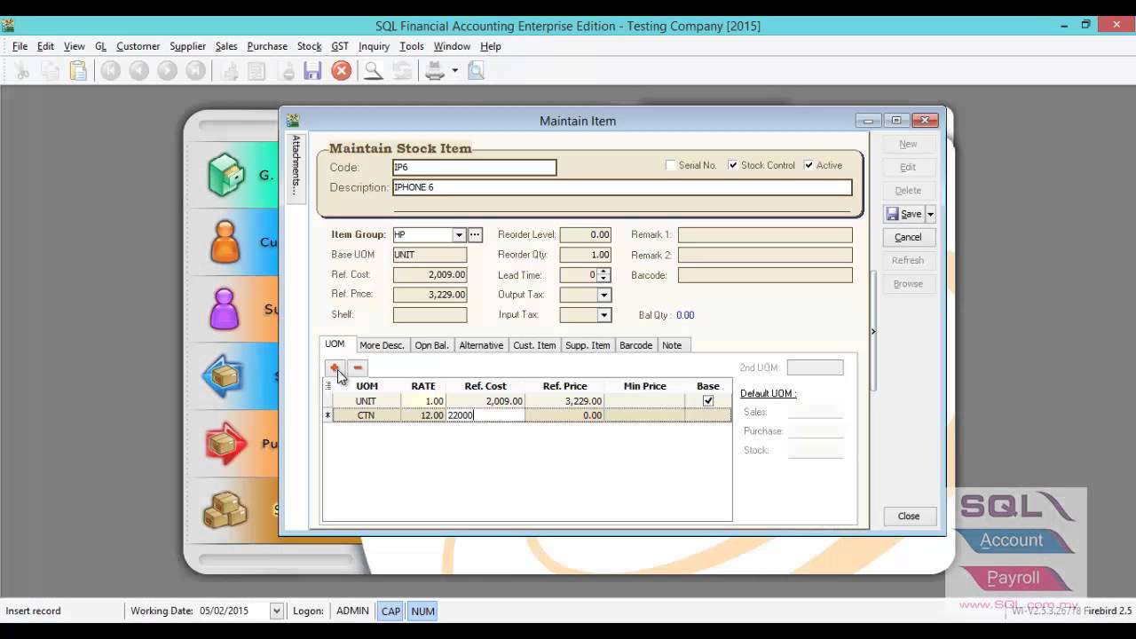Go to previous record toolbar icon

138,71
